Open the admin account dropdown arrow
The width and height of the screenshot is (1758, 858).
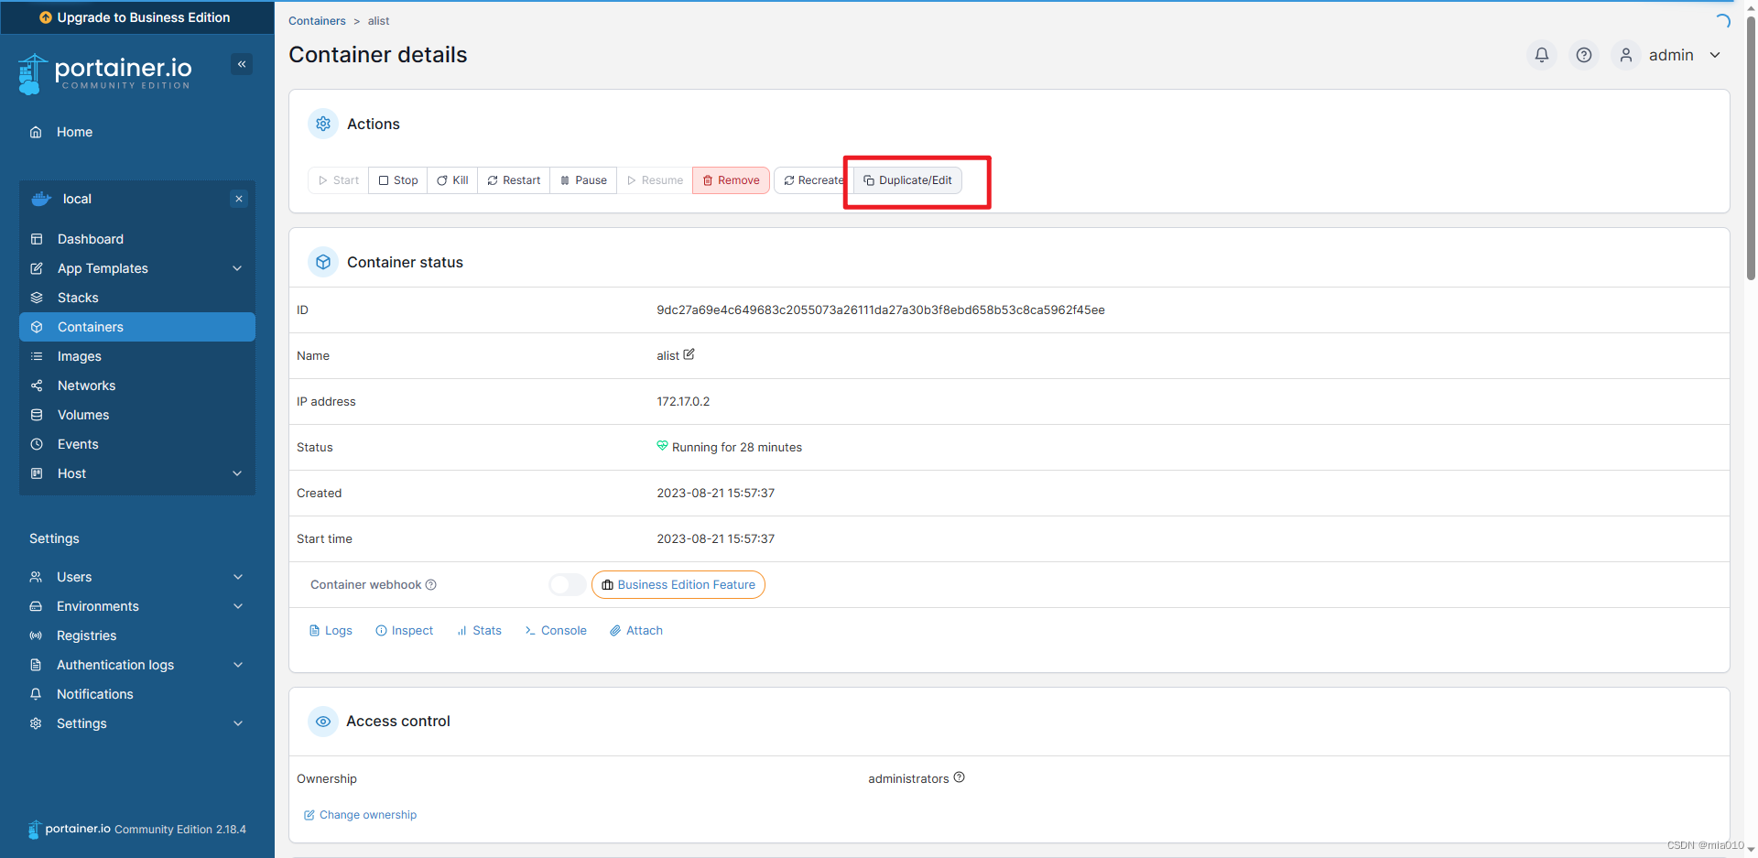click(x=1715, y=55)
